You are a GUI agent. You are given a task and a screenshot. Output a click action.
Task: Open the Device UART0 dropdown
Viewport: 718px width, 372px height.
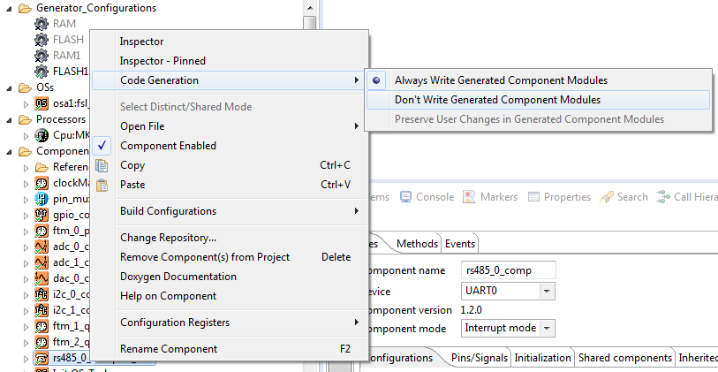[547, 291]
